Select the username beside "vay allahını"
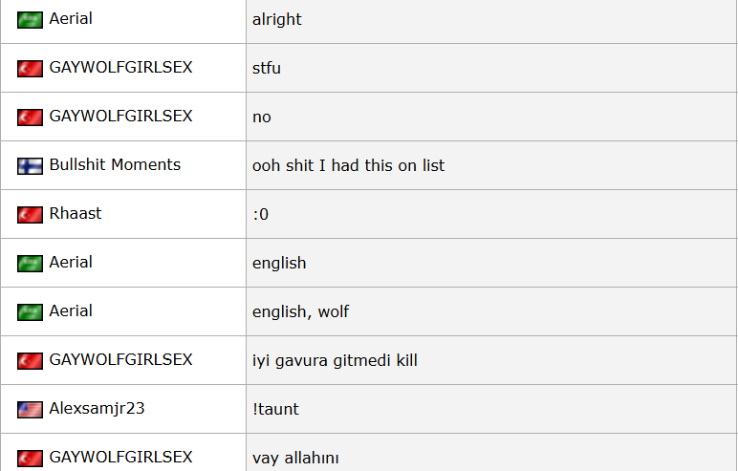This screenshot has height=471, width=738. tap(120, 457)
